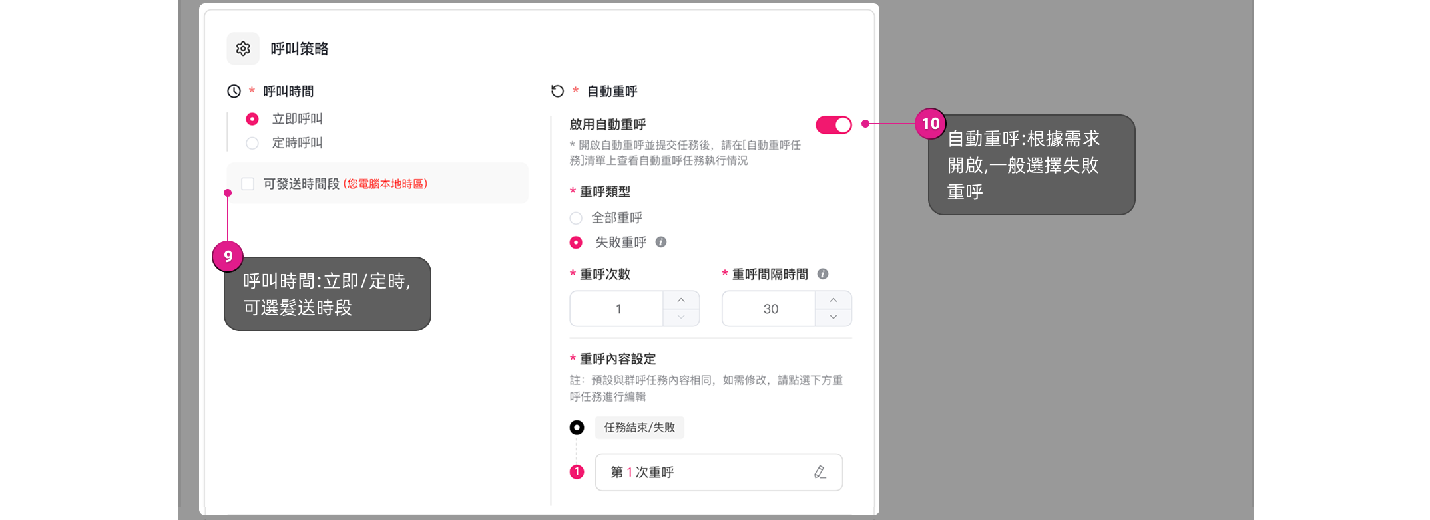The height and width of the screenshot is (520, 1430).
Task: Enable the 可發送時間段 checkbox
Action: pos(248,184)
